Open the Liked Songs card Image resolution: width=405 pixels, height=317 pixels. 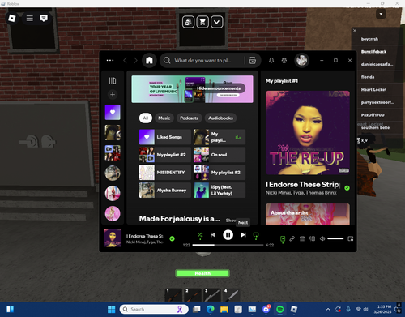coord(165,137)
